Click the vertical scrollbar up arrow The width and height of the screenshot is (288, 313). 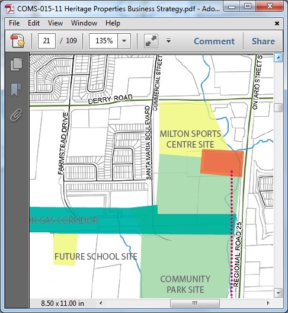click(278, 58)
